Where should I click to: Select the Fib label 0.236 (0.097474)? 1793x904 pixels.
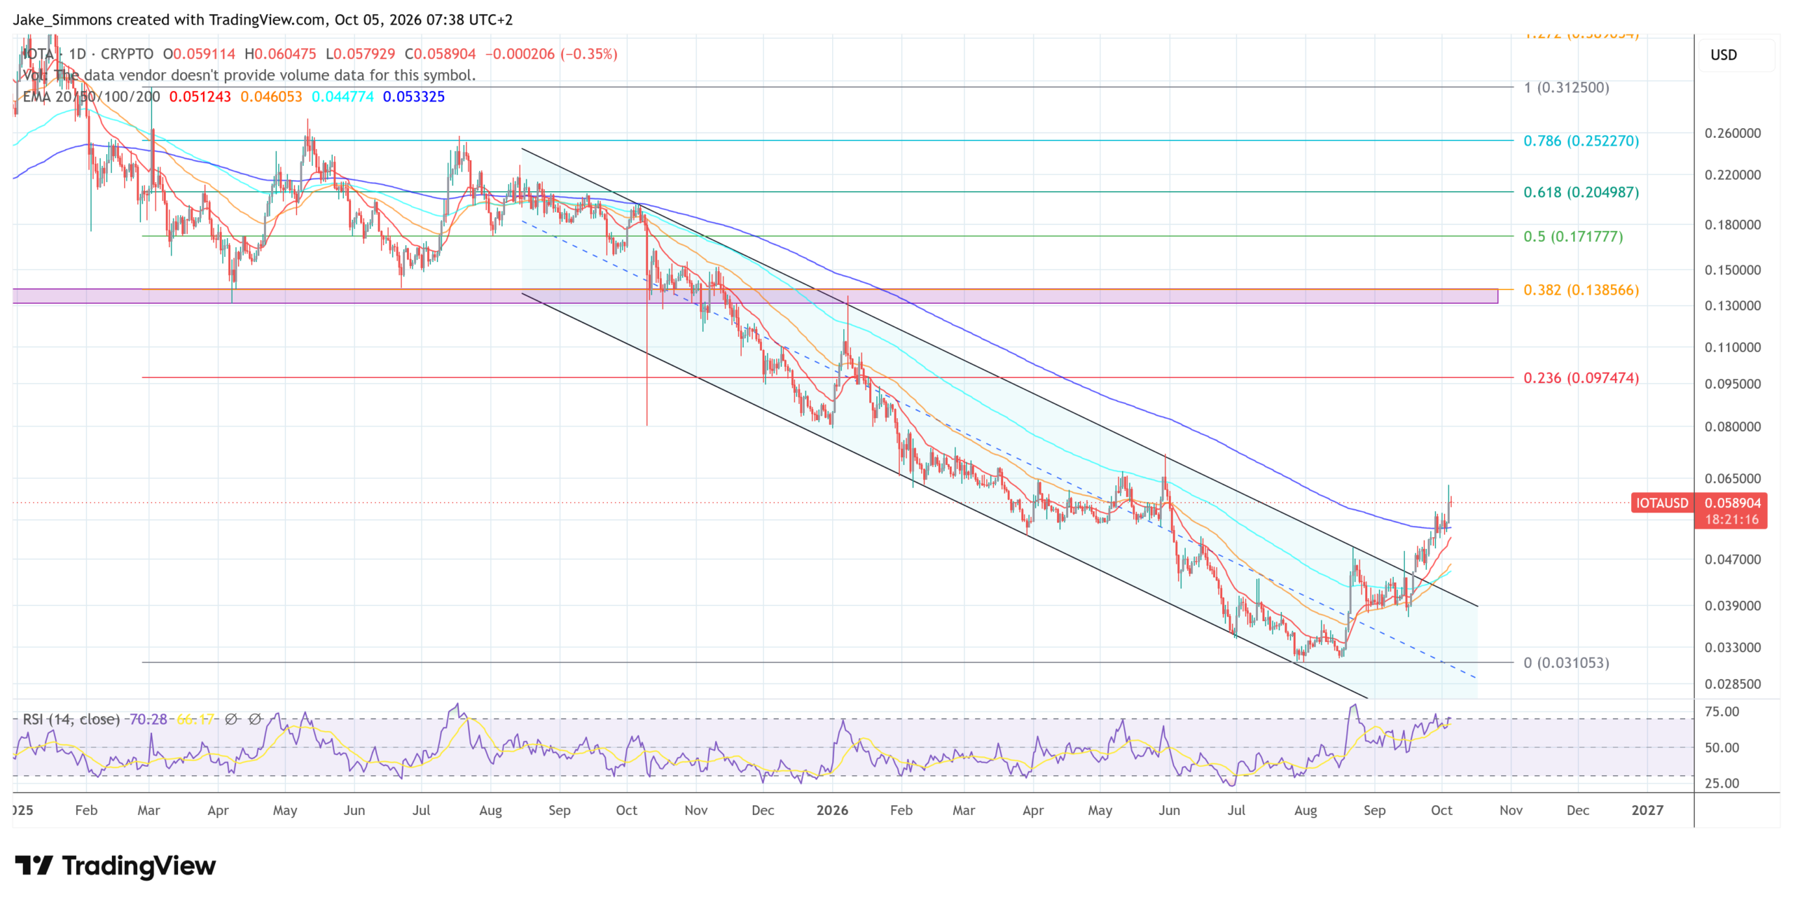point(1581,378)
